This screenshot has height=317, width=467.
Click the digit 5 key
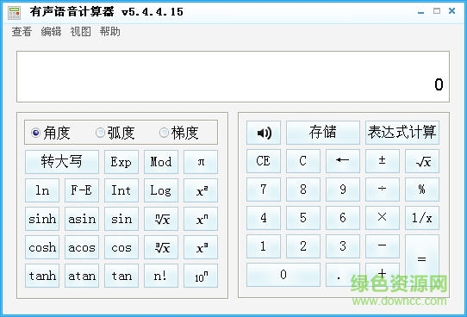pyautogui.click(x=303, y=218)
